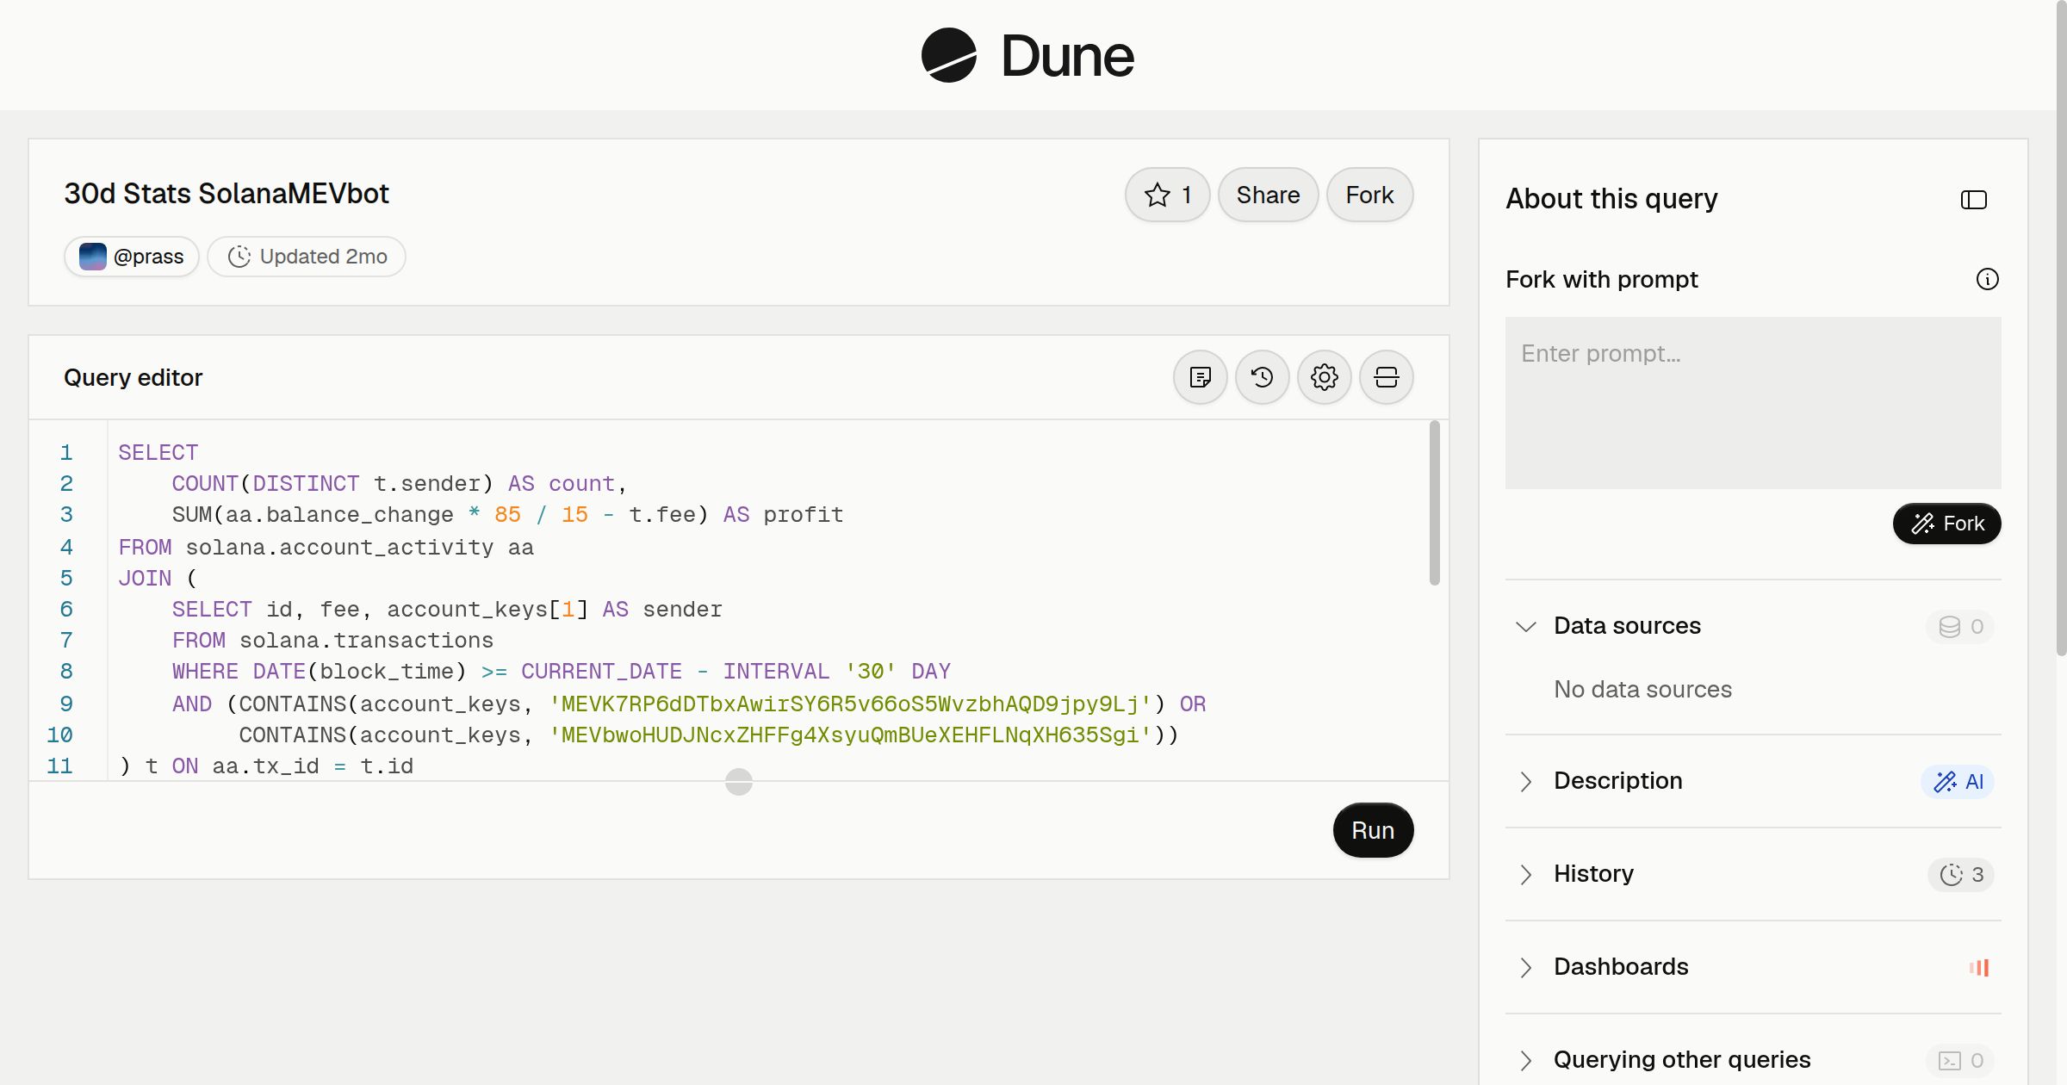Viewport: 2067px width, 1085px height.
Task: Click the query editor vertical scrollbar
Action: [x=1434, y=503]
